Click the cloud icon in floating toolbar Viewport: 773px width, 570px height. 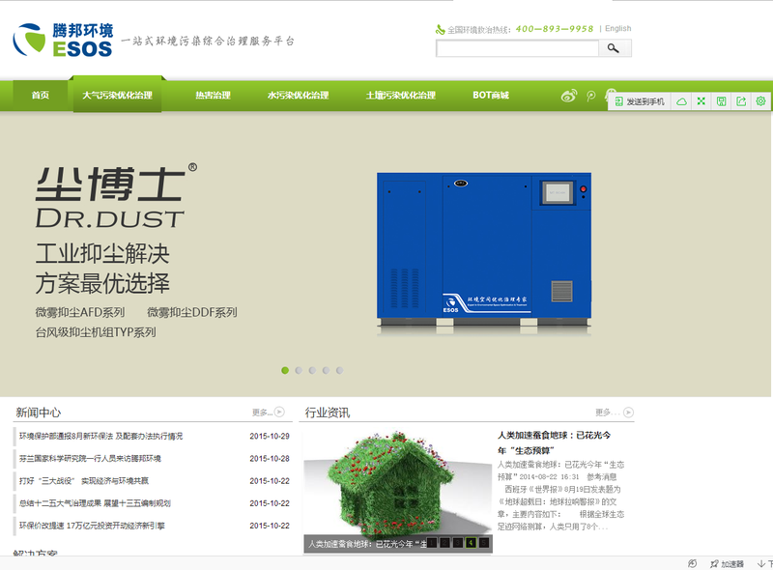[681, 101]
